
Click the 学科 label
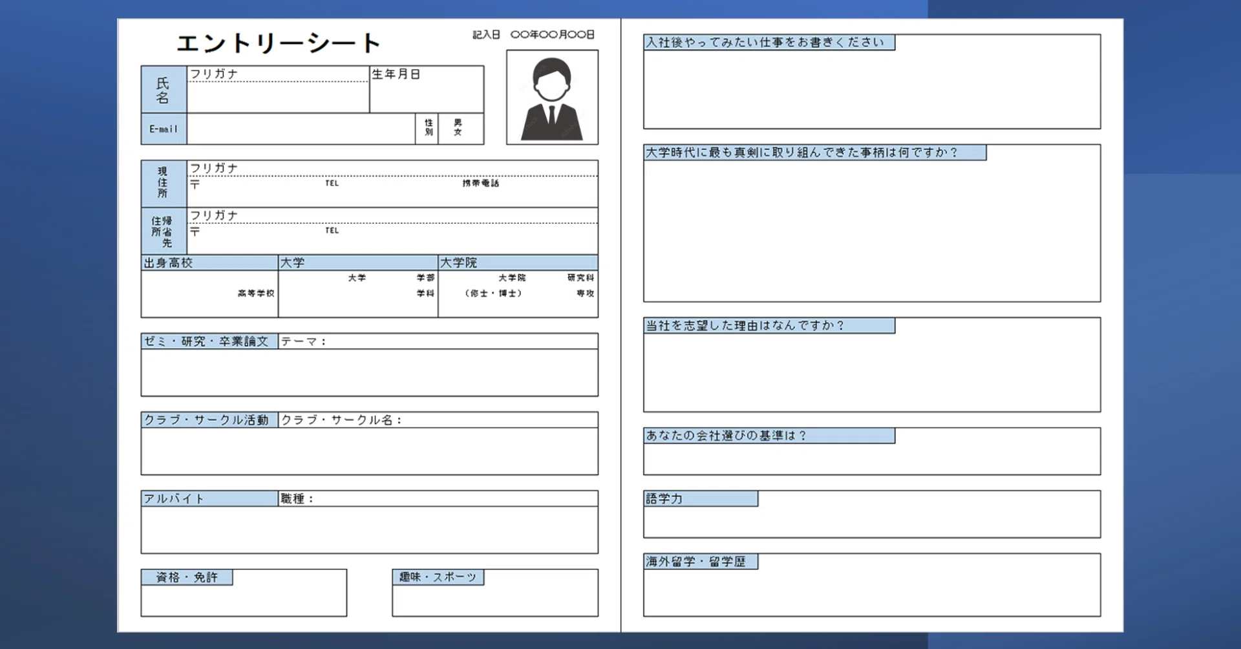point(425,293)
